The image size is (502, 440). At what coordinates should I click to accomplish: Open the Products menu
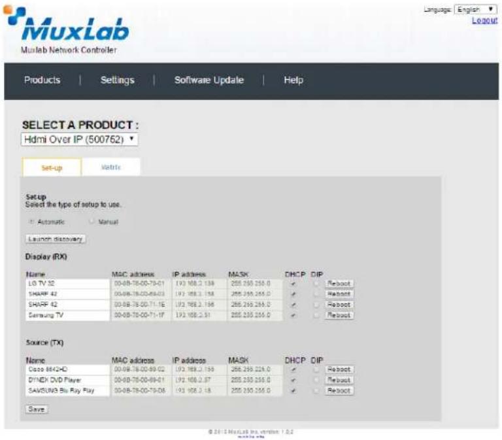42,80
